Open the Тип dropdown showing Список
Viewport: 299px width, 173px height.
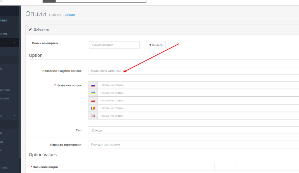tap(193, 130)
